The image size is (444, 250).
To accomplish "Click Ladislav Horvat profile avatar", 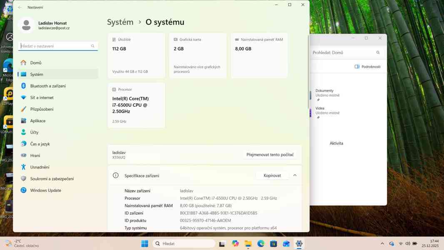I will (26, 25).
